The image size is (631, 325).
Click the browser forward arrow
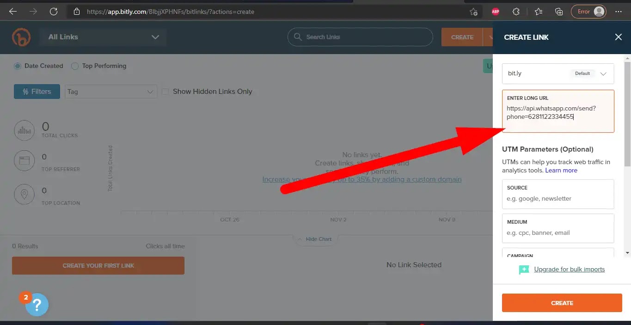pyautogui.click(x=33, y=12)
